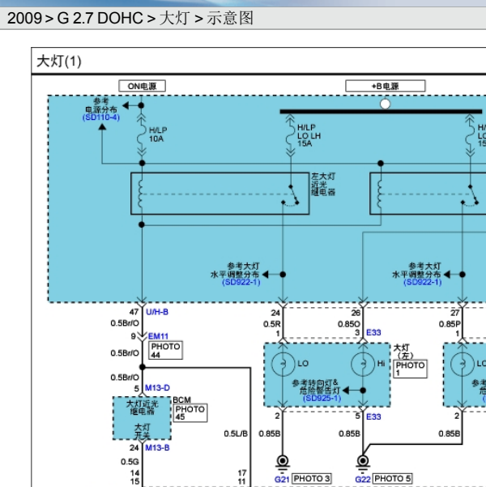Click the H/LP LO LH 15A fuse symbol

pos(290,135)
